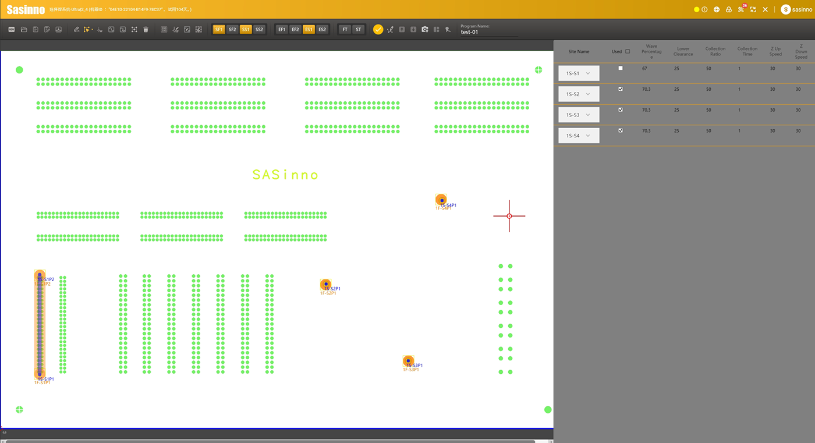
Task: Toggle the ES2 layer button
Action: click(322, 29)
